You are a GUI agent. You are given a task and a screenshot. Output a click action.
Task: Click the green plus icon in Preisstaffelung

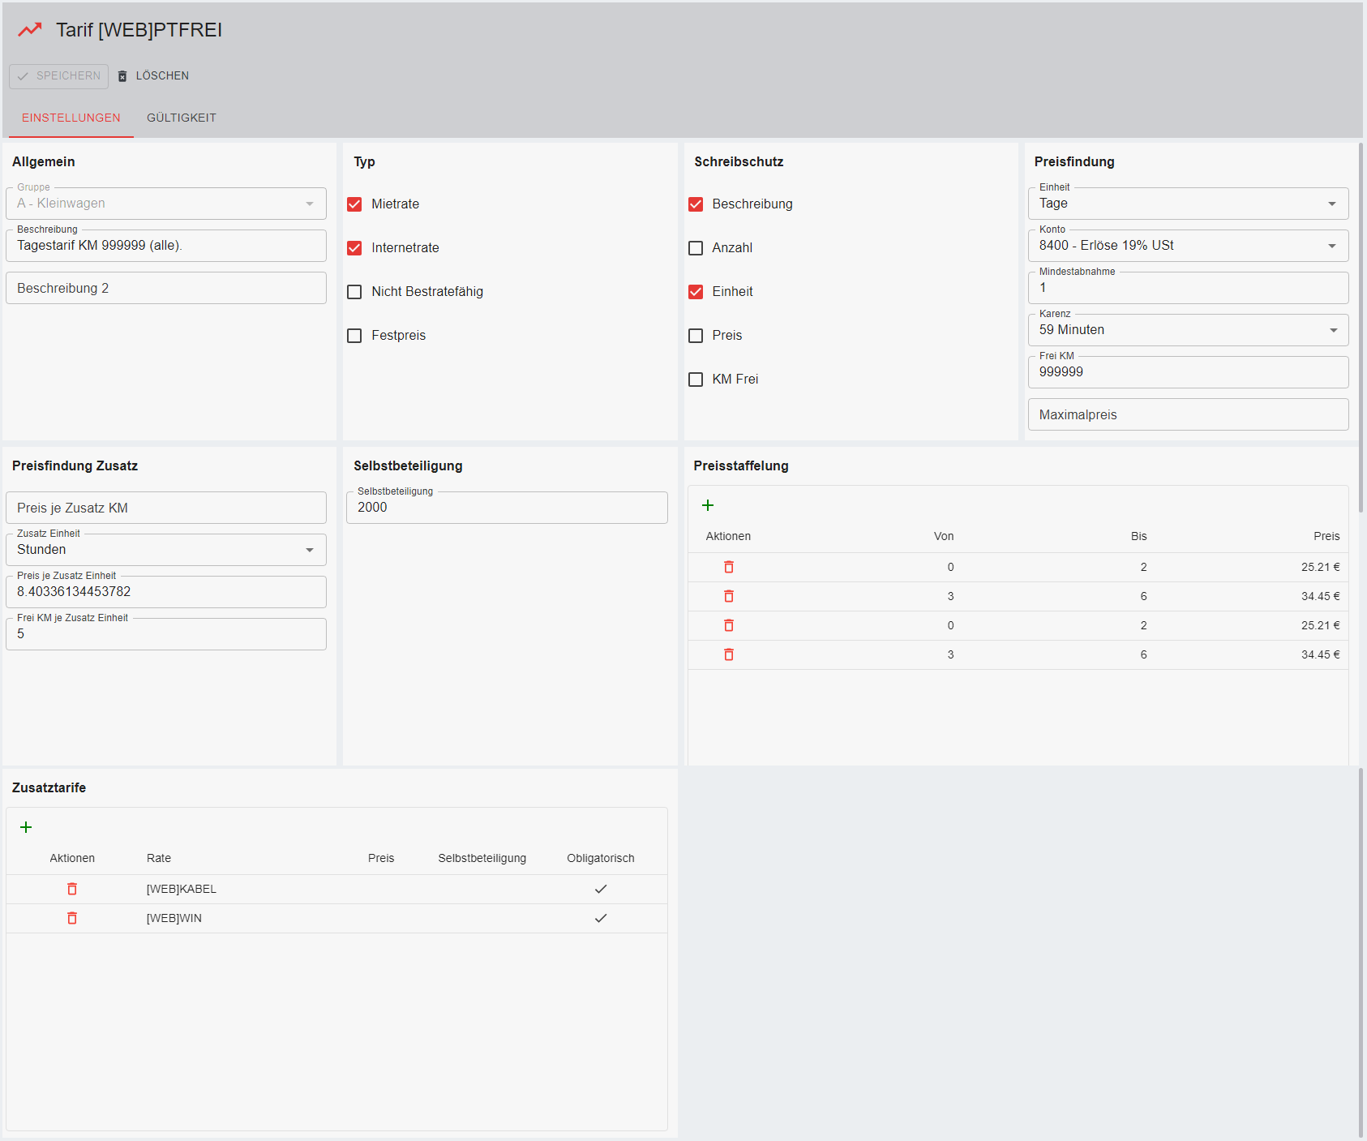(708, 505)
